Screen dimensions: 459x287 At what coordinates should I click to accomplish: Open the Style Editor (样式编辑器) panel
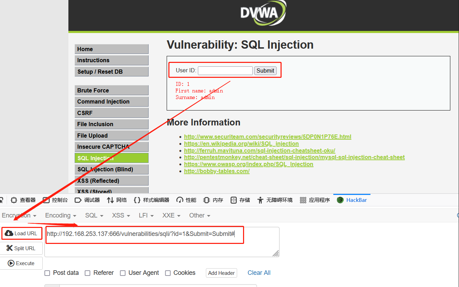click(152, 200)
